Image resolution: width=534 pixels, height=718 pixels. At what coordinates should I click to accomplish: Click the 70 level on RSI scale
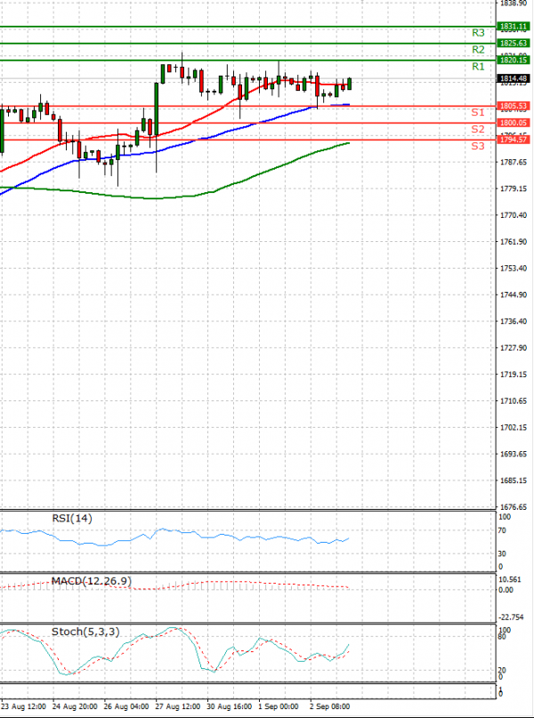502,531
